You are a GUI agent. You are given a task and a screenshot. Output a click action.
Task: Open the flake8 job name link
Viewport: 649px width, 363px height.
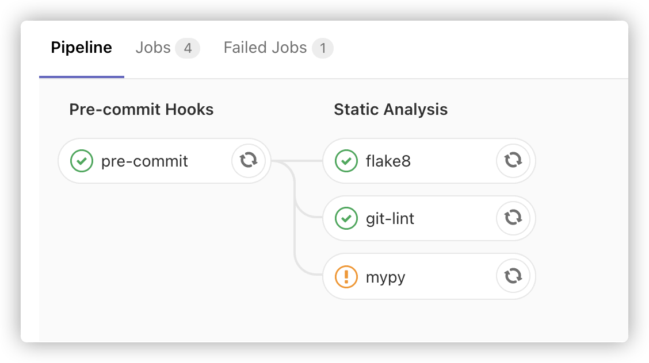388,161
